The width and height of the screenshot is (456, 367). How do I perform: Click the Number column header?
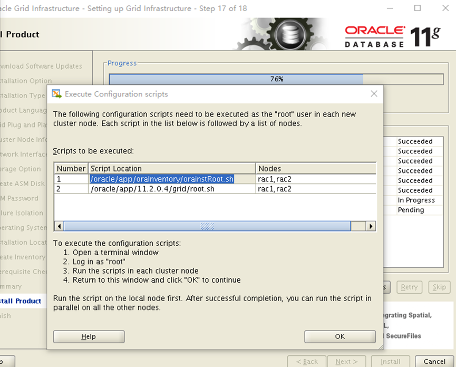coord(71,168)
